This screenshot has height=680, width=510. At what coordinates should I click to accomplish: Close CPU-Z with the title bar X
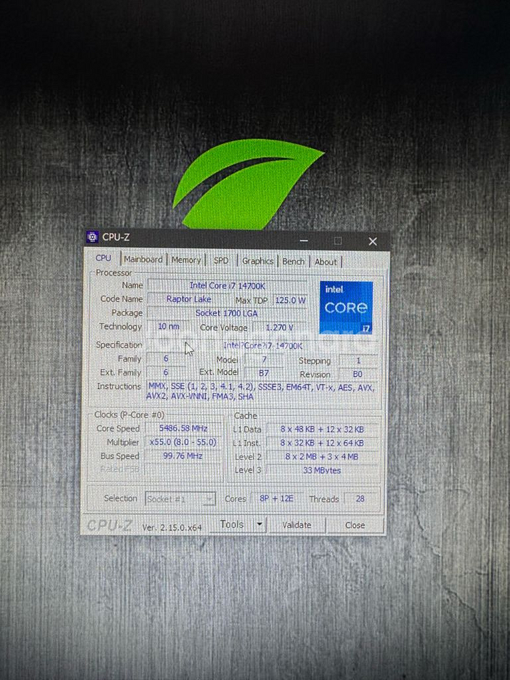(372, 241)
